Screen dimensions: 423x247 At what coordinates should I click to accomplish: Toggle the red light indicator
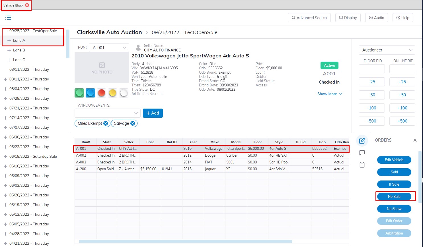pyautogui.click(x=101, y=93)
